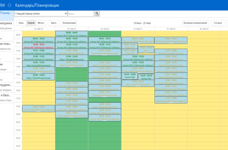Open Tuesday 09:00 - 09:45 Аптека №10 visit

(x=71, y=34)
